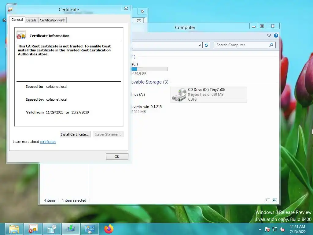Click the Removable Storage (3) group header
Screen dimensions: 313x235
(150, 82)
